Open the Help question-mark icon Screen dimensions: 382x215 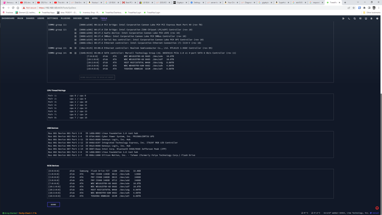pyautogui.click(x=377, y=18)
